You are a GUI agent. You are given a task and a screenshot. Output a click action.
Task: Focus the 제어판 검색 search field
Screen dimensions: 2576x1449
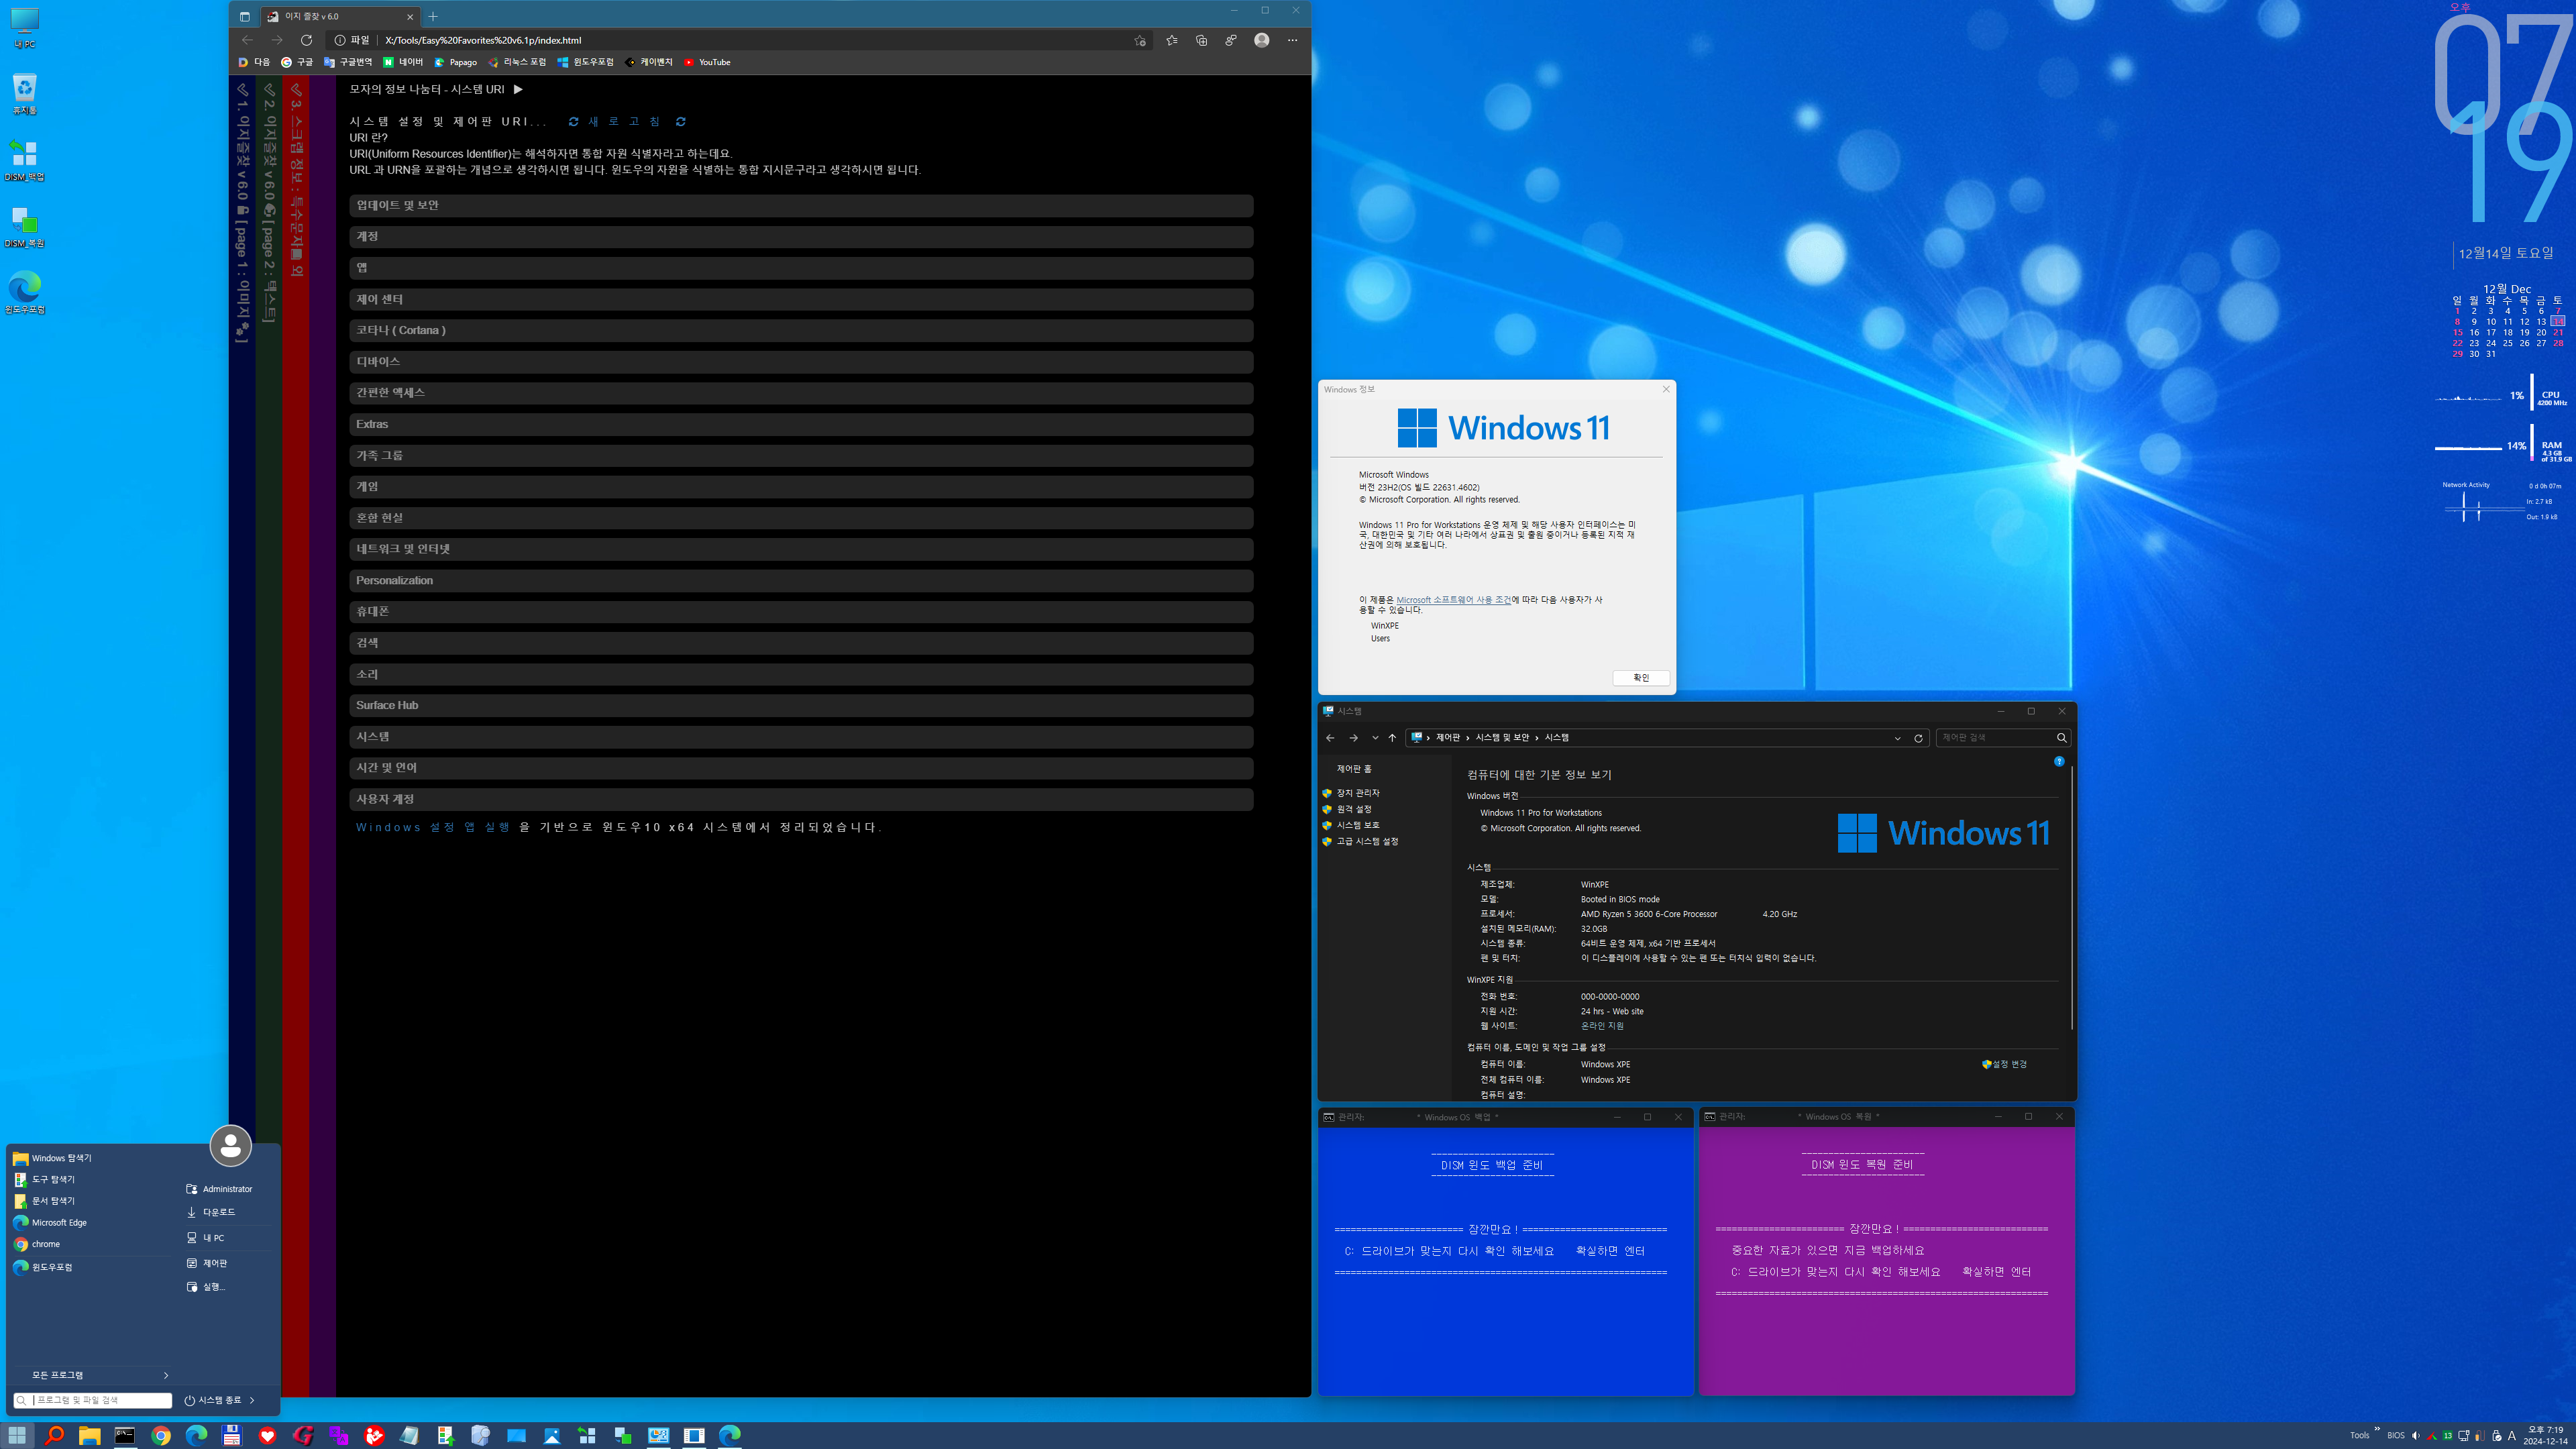(x=2003, y=738)
